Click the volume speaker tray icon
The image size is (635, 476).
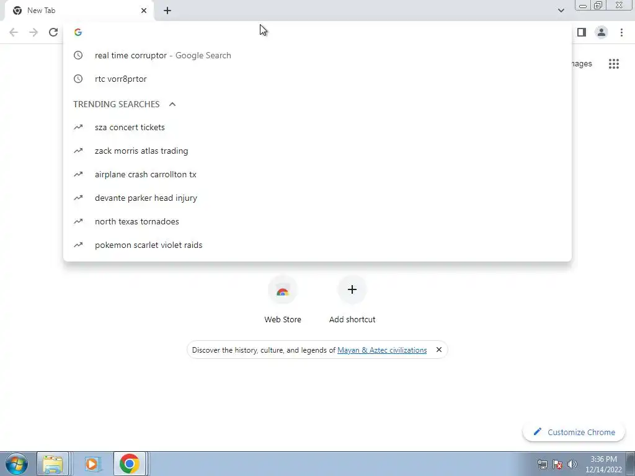(x=572, y=464)
